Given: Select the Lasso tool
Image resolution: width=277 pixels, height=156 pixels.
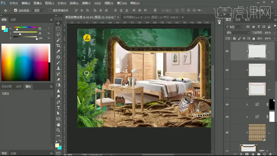Looking at the screenshot, I should (58, 34).
